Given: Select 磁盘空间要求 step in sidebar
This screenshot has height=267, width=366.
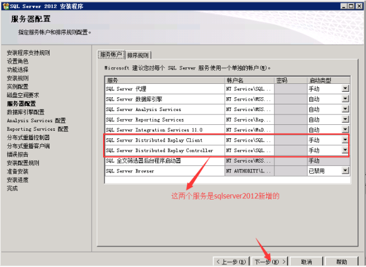Looking at the screenshot, I should [x=23, y=95].
